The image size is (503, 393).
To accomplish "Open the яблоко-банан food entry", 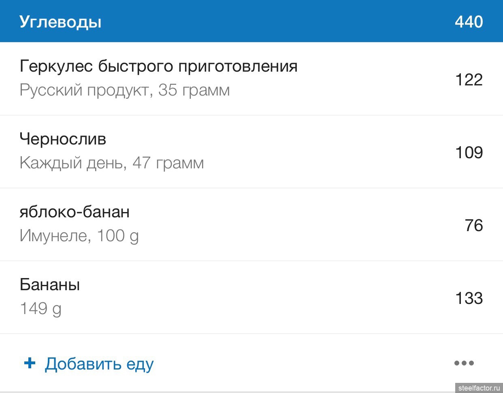I will (x=75, y=212).
